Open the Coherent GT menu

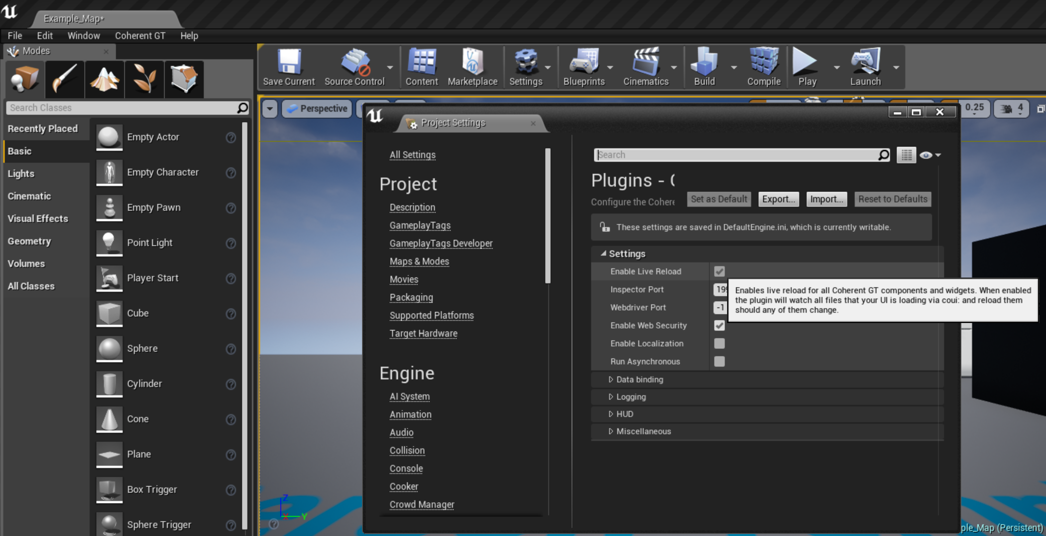pos(140,35)
